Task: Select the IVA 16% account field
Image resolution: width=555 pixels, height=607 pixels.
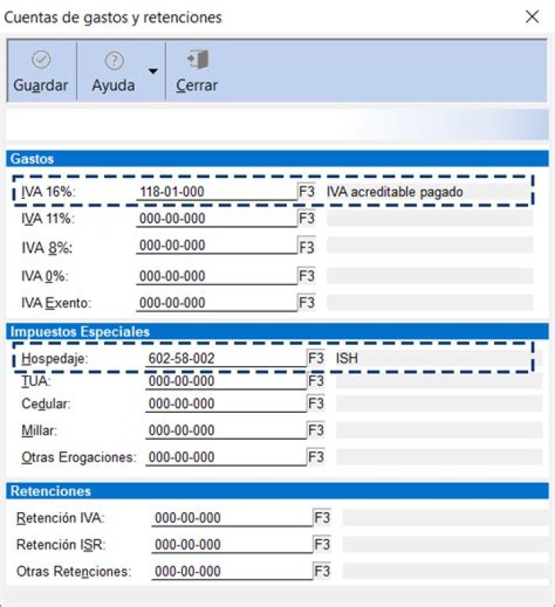Action: tap(216, 192)
